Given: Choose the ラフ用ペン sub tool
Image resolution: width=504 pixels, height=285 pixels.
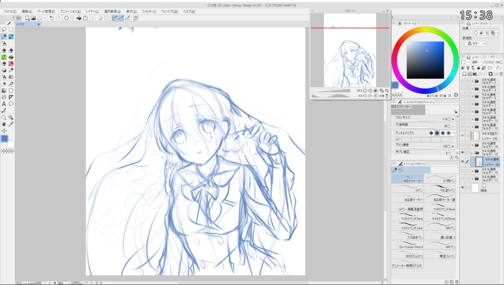Looking at the screenshot, I should pyautogui.click(x=440, y=179).
